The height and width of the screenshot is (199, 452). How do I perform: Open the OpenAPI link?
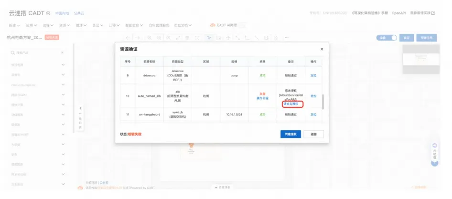click(x=398, y=13)
